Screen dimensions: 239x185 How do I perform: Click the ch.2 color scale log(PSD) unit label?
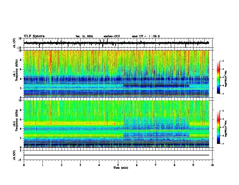pos(226,128)
